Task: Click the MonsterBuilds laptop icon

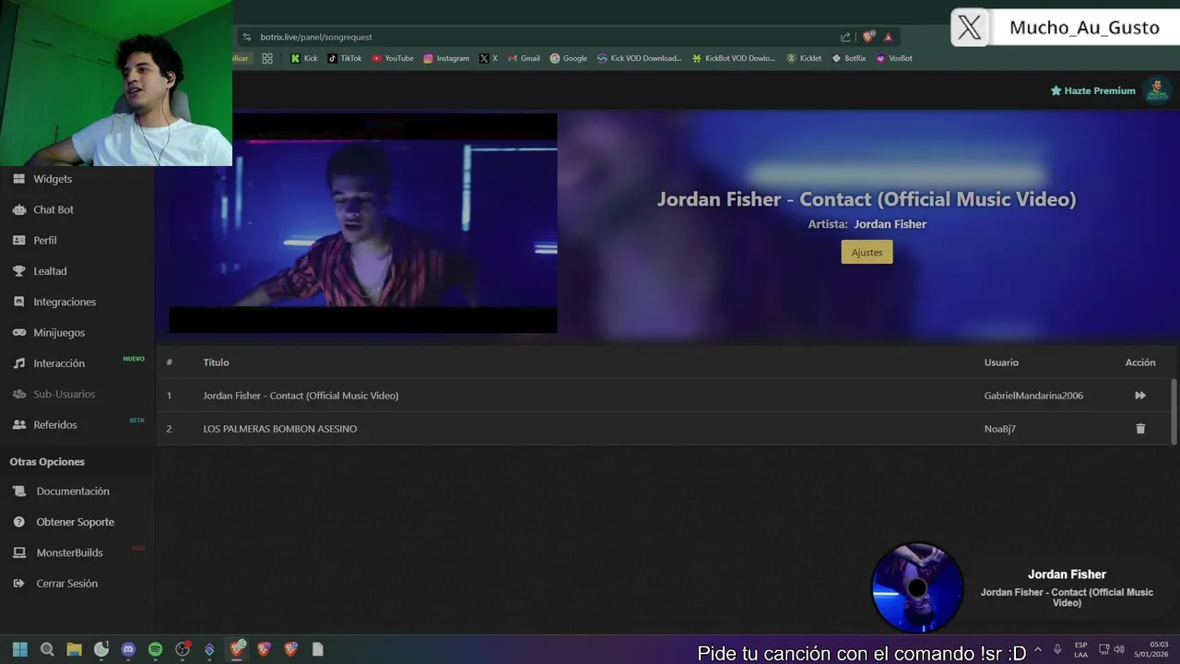Action: (x=18, y=552)
